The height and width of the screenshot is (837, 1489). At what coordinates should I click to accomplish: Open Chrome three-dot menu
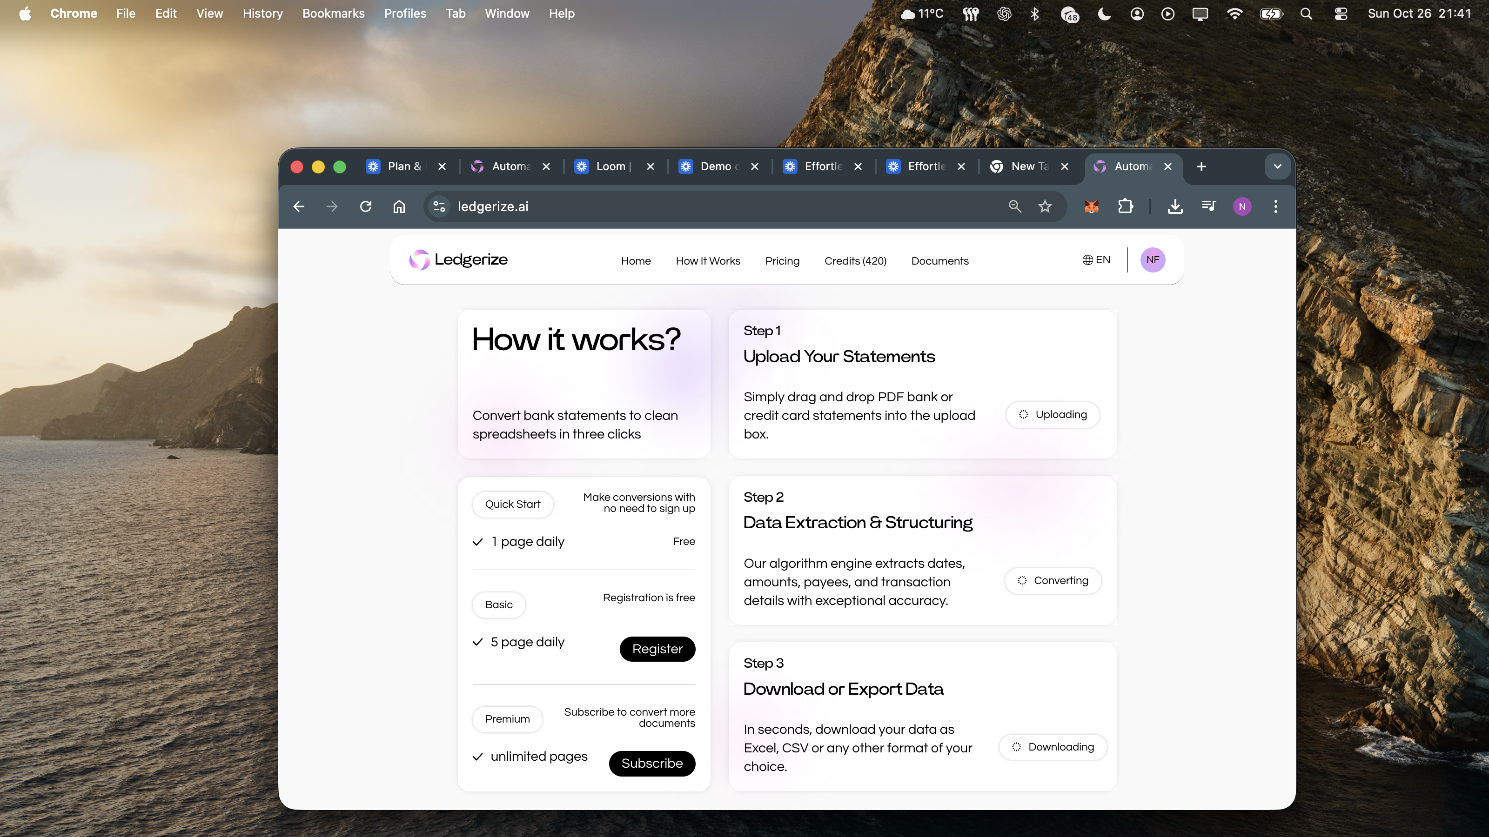pyautogui.click(x=1276, y=206)
